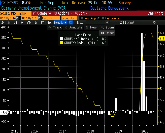Collapse toolbar with double chevron icon

click(107, 23)
